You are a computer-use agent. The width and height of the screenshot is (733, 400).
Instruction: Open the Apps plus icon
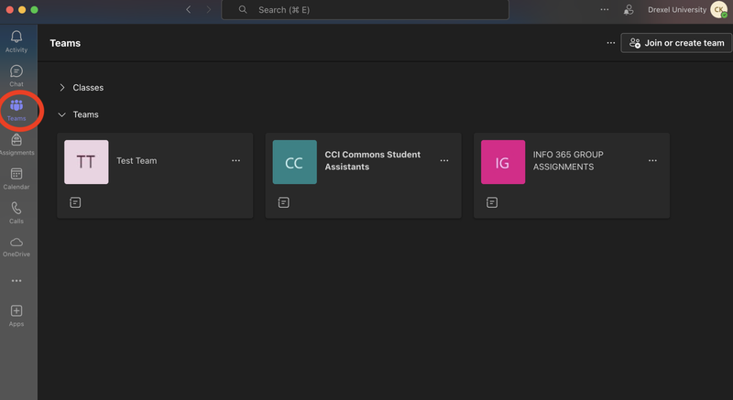coord(16,311)
